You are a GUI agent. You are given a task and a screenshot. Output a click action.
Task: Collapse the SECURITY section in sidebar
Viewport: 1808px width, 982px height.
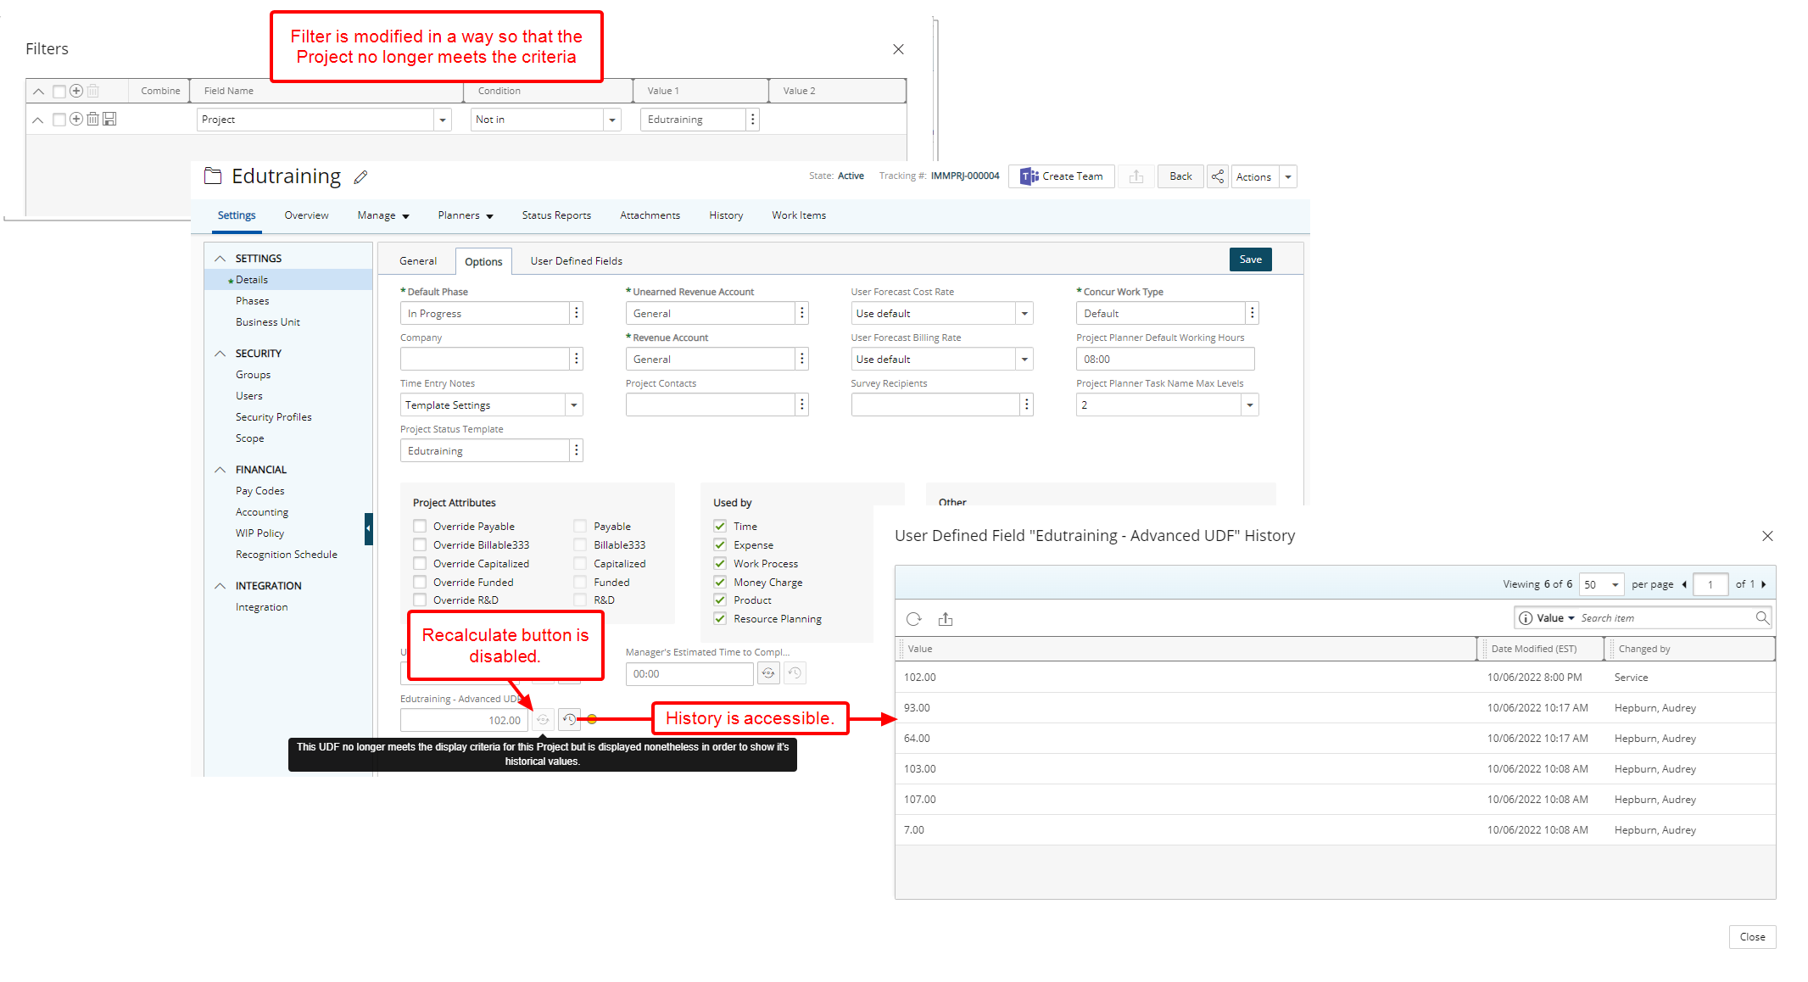[x=220, y=353]
